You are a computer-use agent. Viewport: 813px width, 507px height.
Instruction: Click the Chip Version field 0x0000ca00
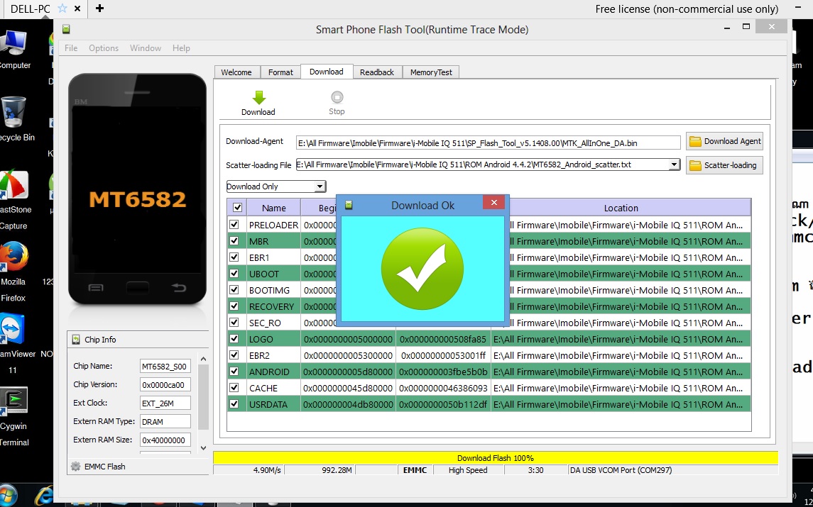[x=165, y=385]
